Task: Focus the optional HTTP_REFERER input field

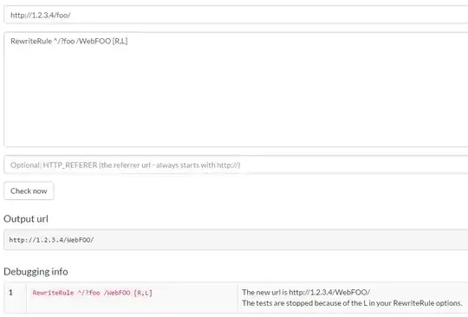Action: pyautogui.click(x=236, y=165)
